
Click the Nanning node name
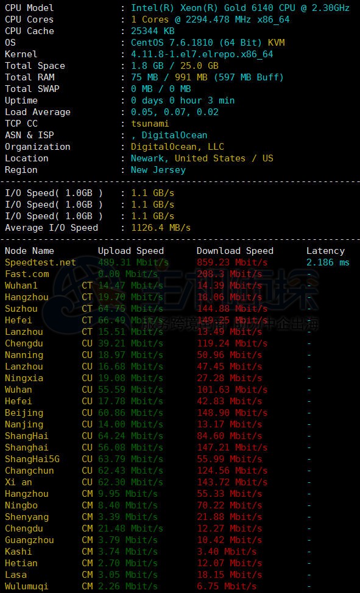coord(24,355)
